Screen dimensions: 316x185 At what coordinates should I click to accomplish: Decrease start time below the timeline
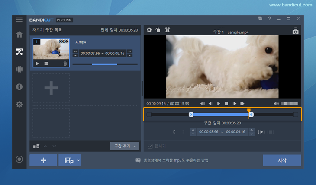click(x=193, y=134)
